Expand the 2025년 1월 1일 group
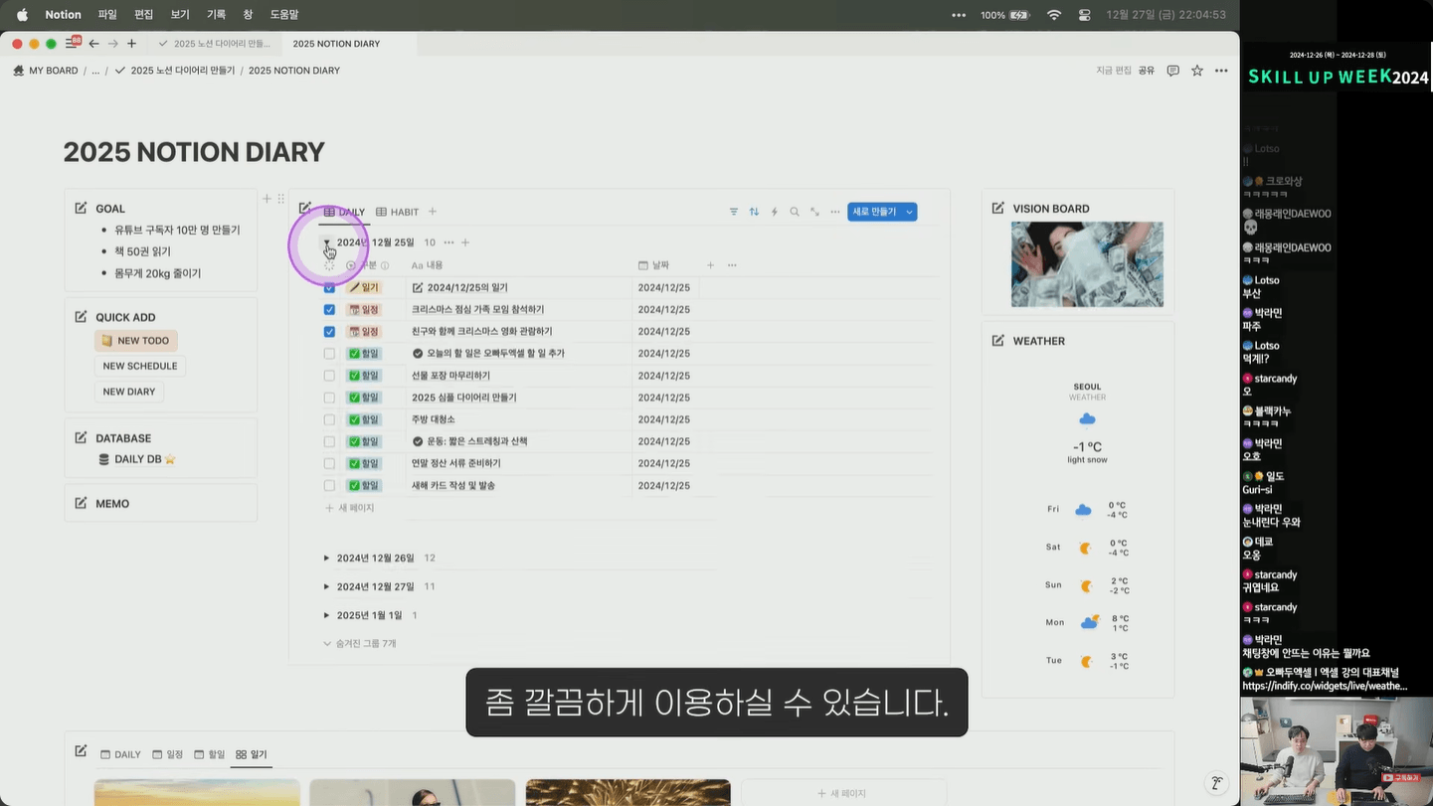The height and width of the screenshot is (806, 1433). point(326,615)
